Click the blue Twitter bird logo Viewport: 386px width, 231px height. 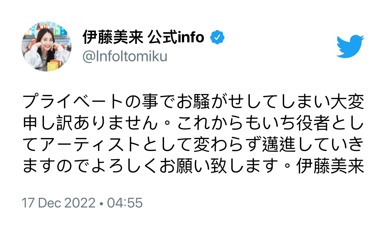(350, 46)
